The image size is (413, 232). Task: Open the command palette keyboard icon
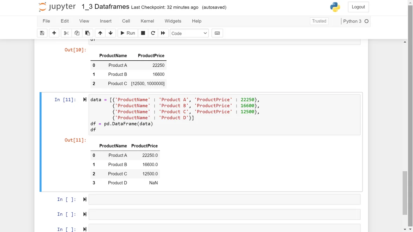coord(217,33)
